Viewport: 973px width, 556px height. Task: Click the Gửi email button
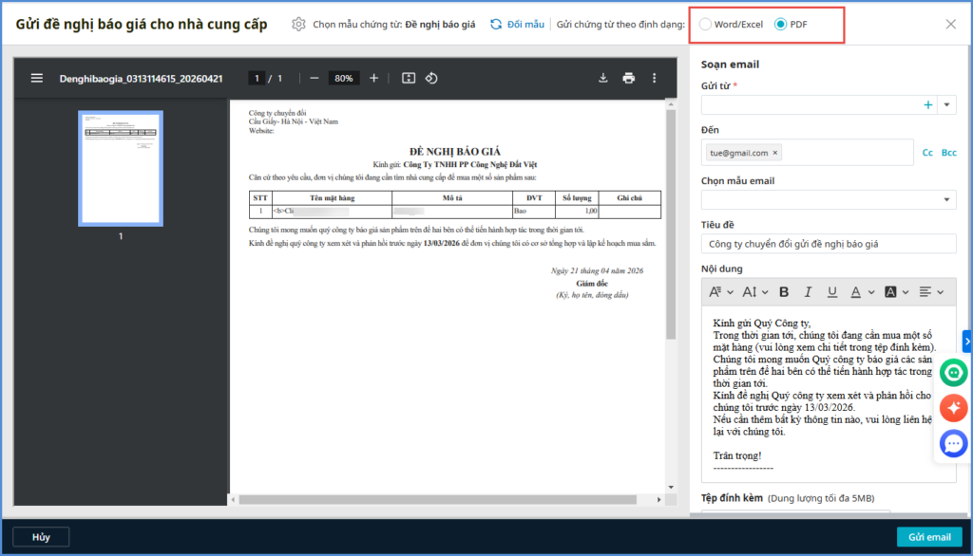tap(928, 537)
